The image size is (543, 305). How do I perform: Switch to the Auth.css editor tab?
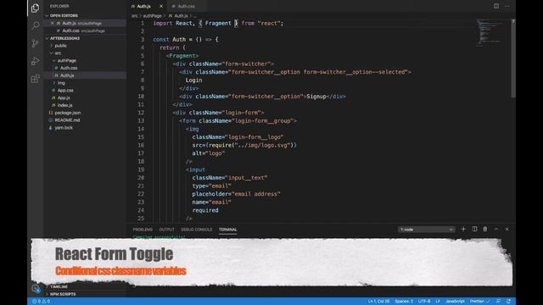pyautogui.click(x=187, y=6)
